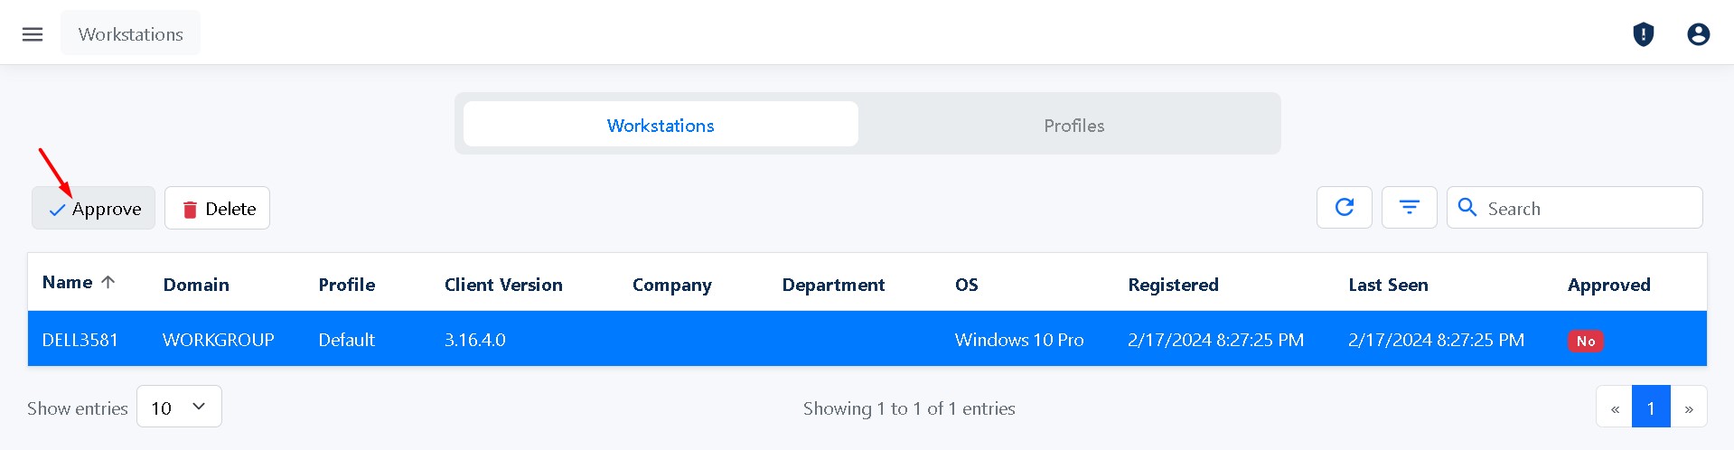Image resolution: width=1734 pixels, height=450 pixels.
Task: Open the filter options icon button
Action: click(x=1409, y=208)
